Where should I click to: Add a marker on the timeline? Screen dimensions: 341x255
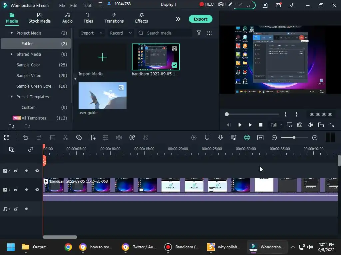coord(207,137)
